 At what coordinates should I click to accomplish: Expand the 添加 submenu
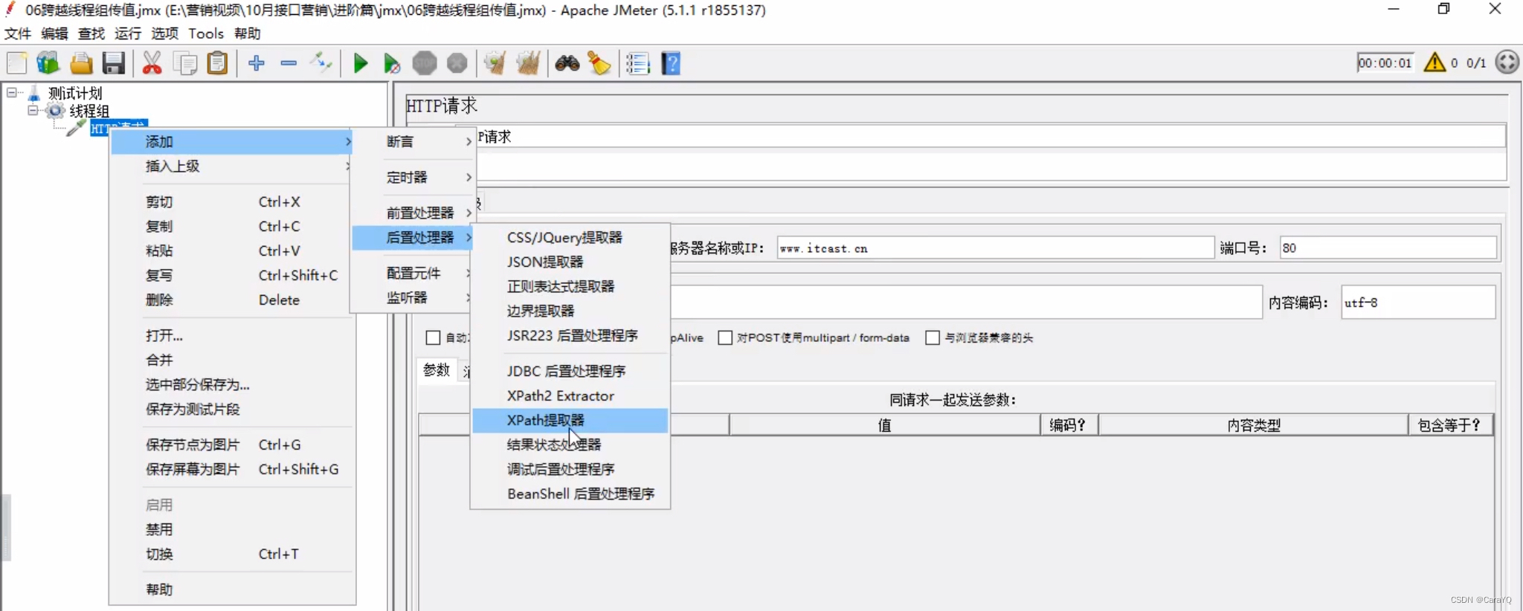[231, 141]
